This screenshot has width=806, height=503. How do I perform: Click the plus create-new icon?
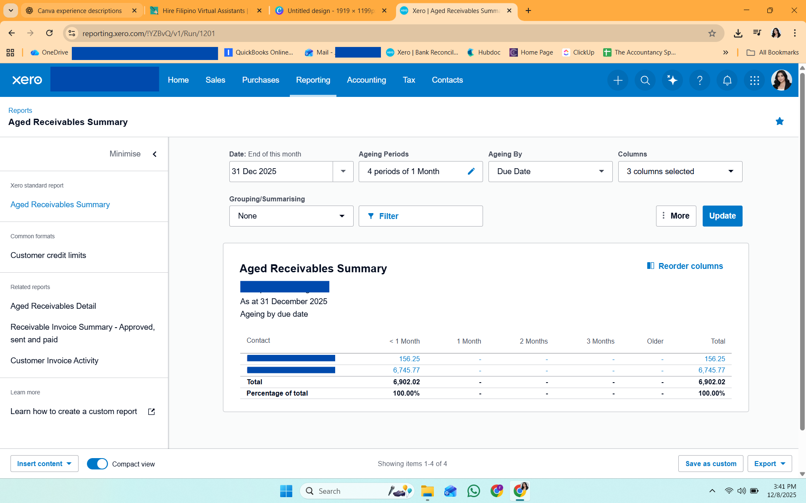[x=618, y=80]
